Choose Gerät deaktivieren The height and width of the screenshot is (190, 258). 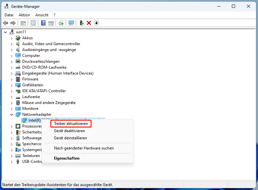pyautogui.click(x=69, y=131)
